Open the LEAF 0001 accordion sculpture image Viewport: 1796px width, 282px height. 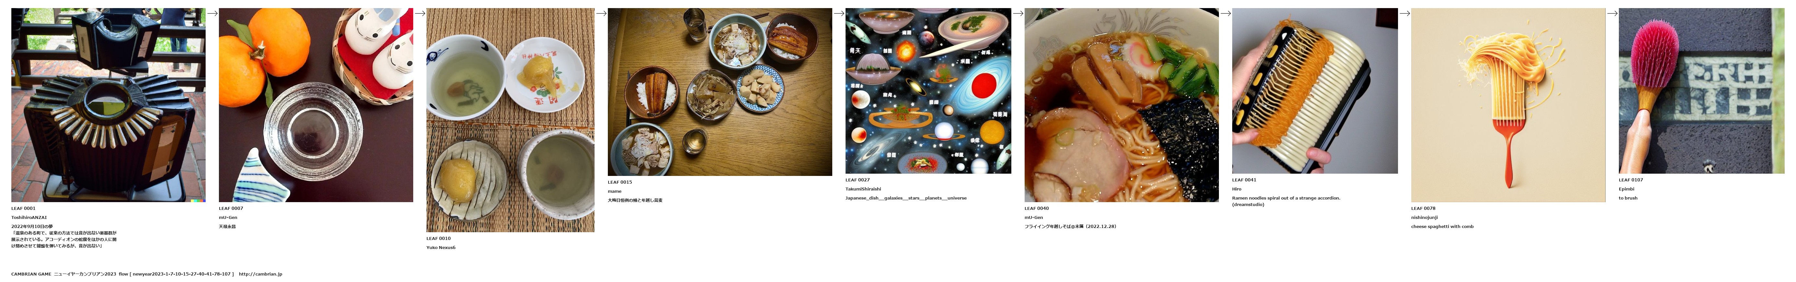[108, 105]
